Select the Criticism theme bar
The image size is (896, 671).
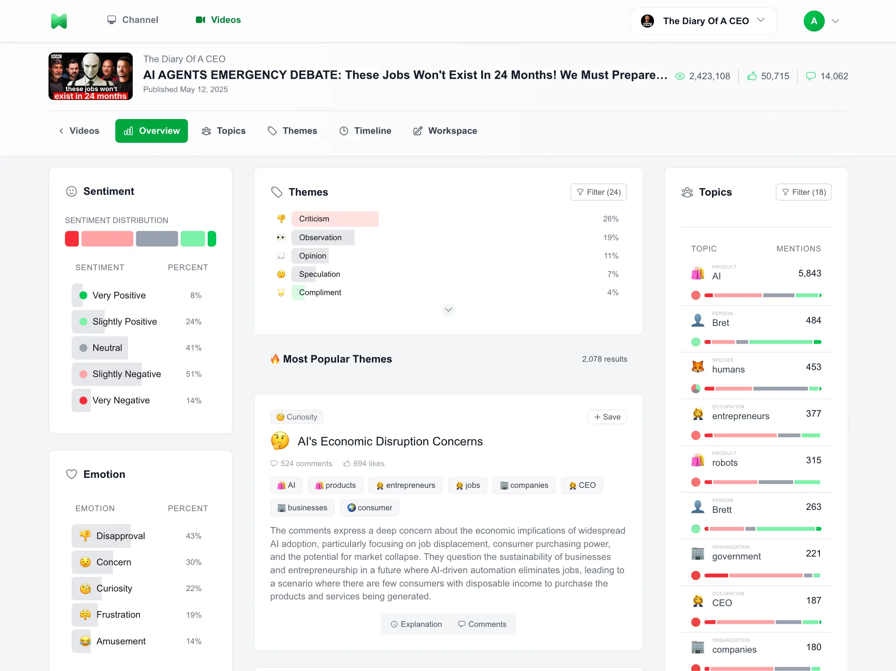tap(335, 219)
